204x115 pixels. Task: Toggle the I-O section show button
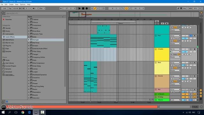tap(201, 90)
